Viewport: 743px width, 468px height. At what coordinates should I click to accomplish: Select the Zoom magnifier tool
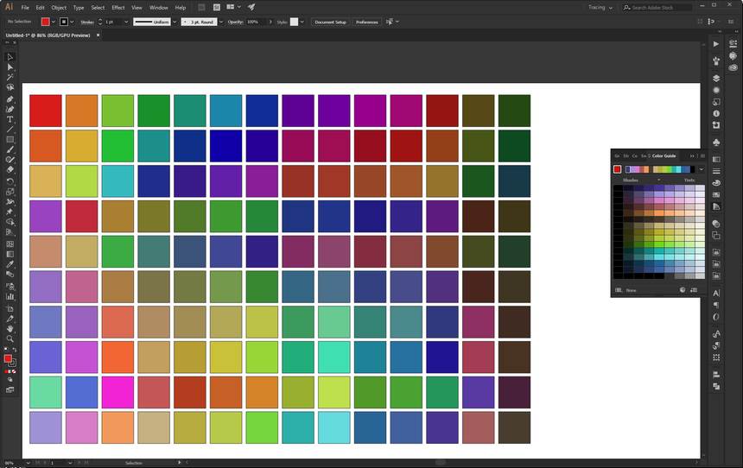10,338
